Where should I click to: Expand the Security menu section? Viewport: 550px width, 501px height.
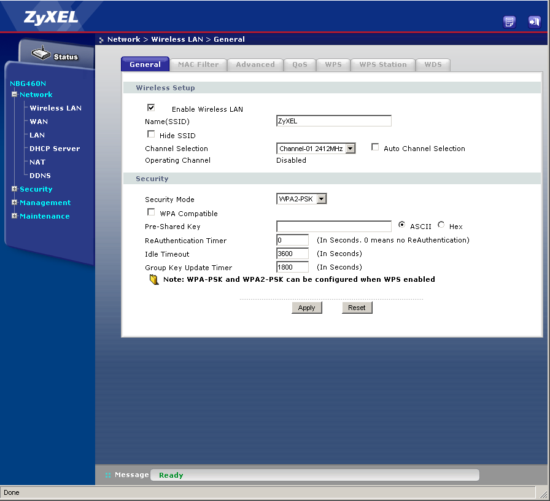(x=14, y=189)
